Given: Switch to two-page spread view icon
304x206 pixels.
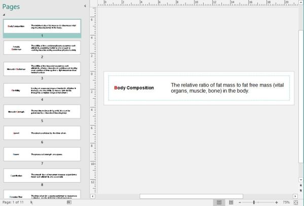Looking at the screenshot, I should click(230, 202).
